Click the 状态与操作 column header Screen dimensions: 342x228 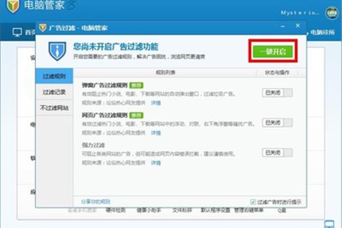[x=277, y=72]
